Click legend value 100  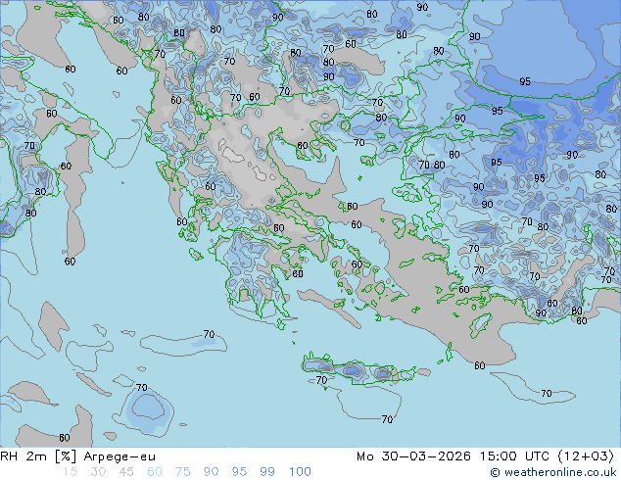pyautogui.click(x=300, y=472)
